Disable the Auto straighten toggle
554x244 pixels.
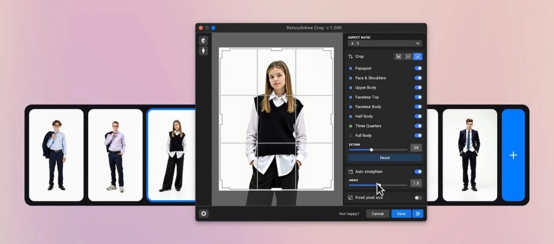click(x=418, y=172)
